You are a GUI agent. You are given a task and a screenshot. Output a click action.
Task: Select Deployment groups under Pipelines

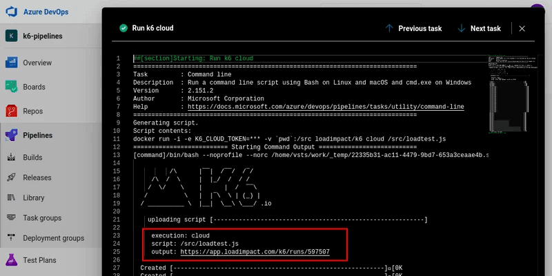click(54, 237)
